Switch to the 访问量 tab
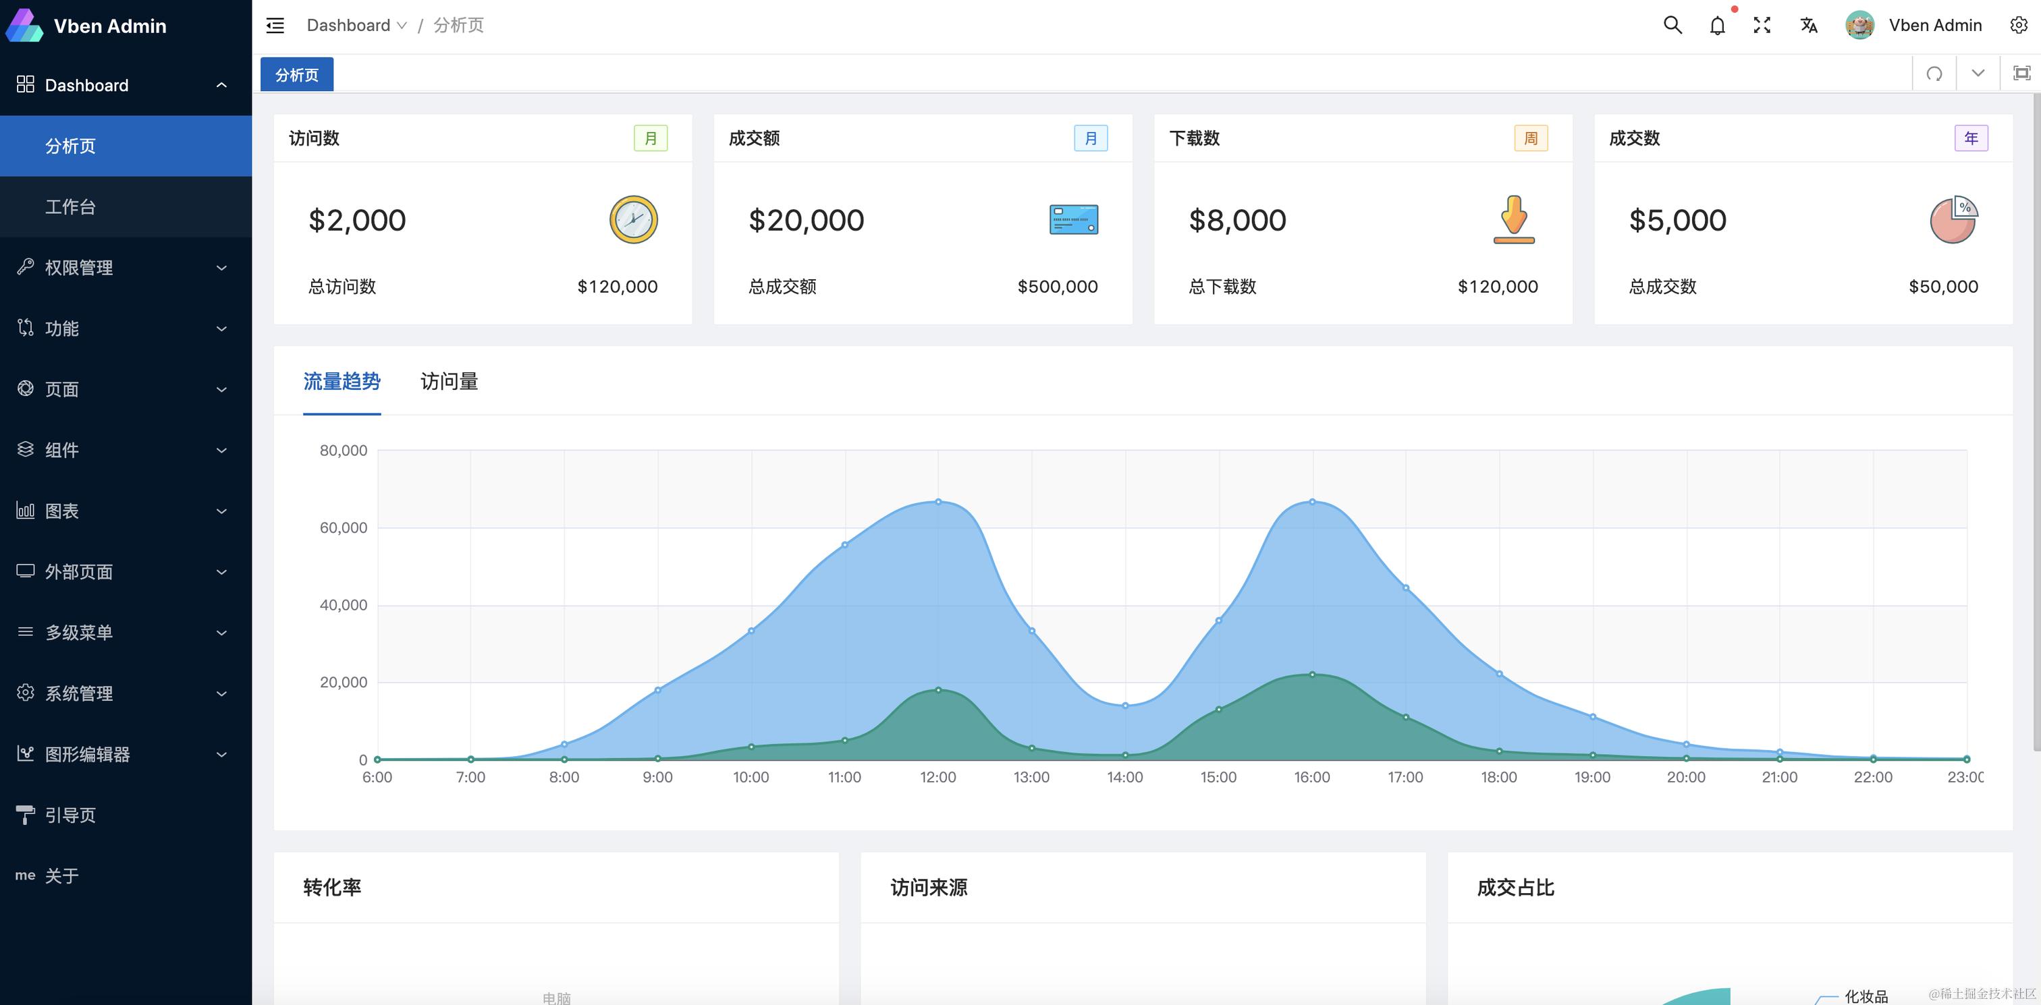Image resolution: width=2041 pixels, height=1005 pixels. coord(448,382)
